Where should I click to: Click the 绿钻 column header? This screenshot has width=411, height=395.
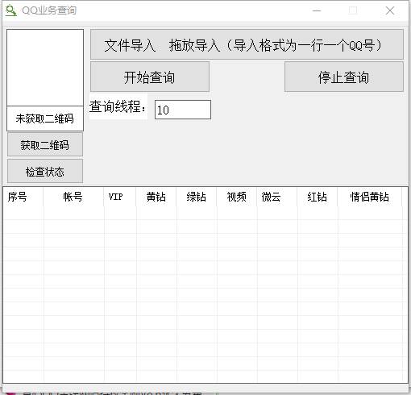[x=197, y=197]
